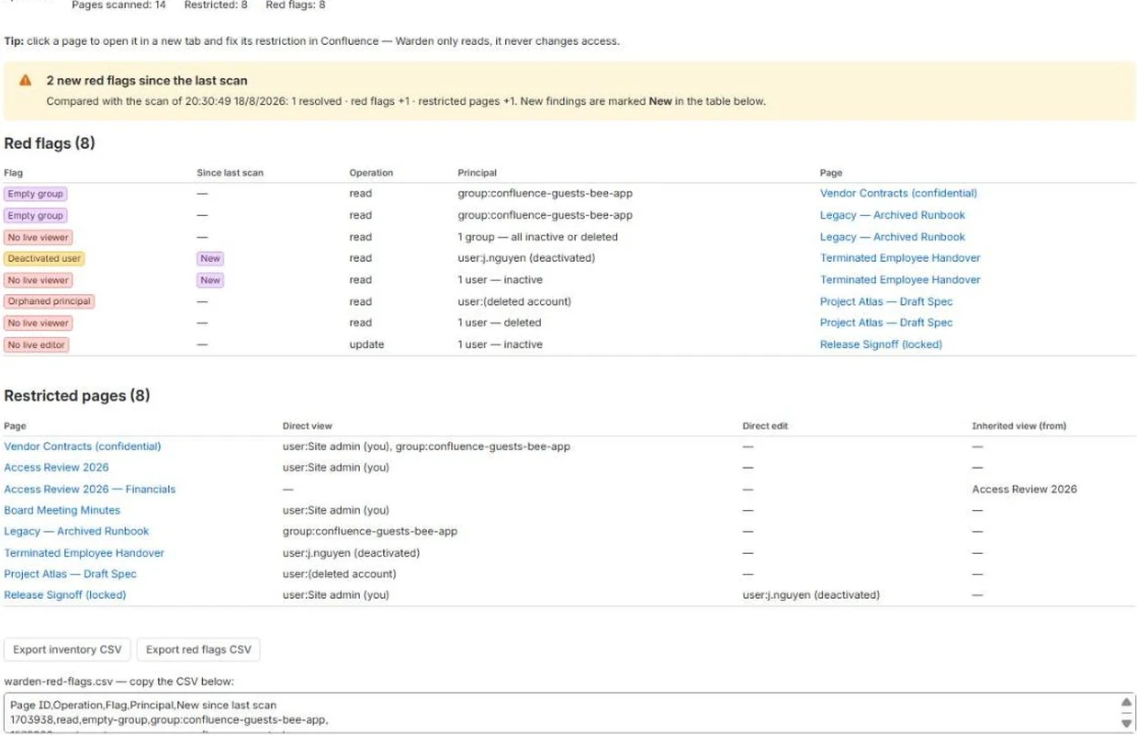1137x735 pixels.
Task: Open Project Atlas — Draft Spec in Restricted pages table
Action: [71, 574]
